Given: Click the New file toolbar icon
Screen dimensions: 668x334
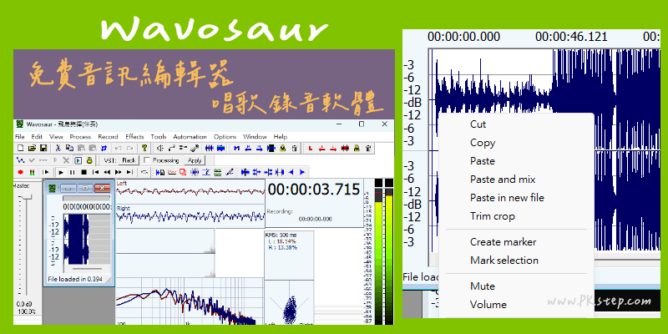Looking at the screenshot, I should point(20,149).
